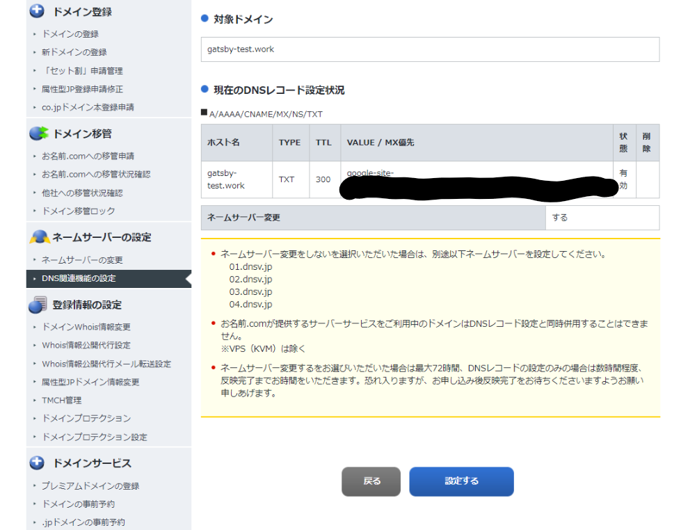Open ドメインWhois情報変更 link
Image resolution: width=681 pixels, height=530 pixels.
86,327
